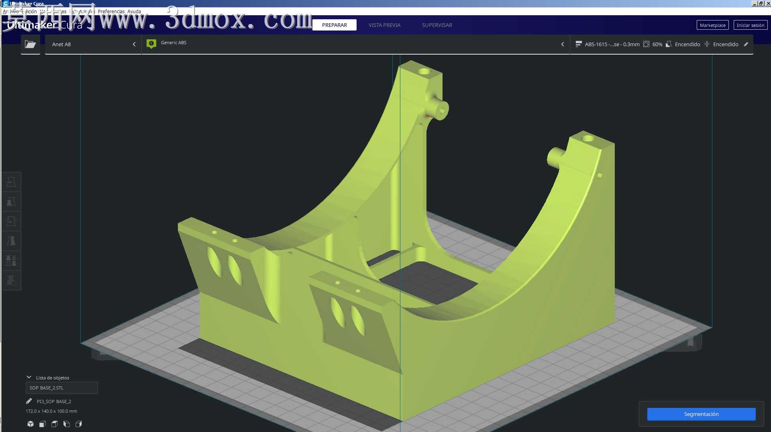Click the PI3_SOP BASE_2 job name
Viewport: 771px width, 432px height.
point(54,401)
